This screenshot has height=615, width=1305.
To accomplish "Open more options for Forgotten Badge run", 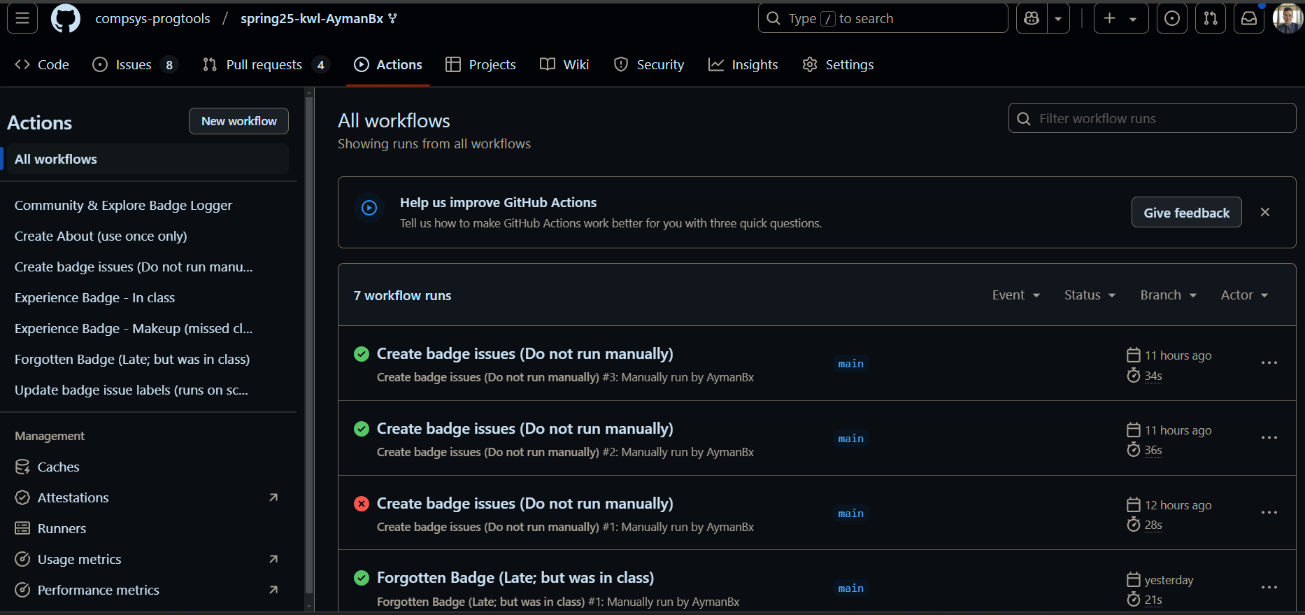I will pyautogui.click(x=1269, y=588).
